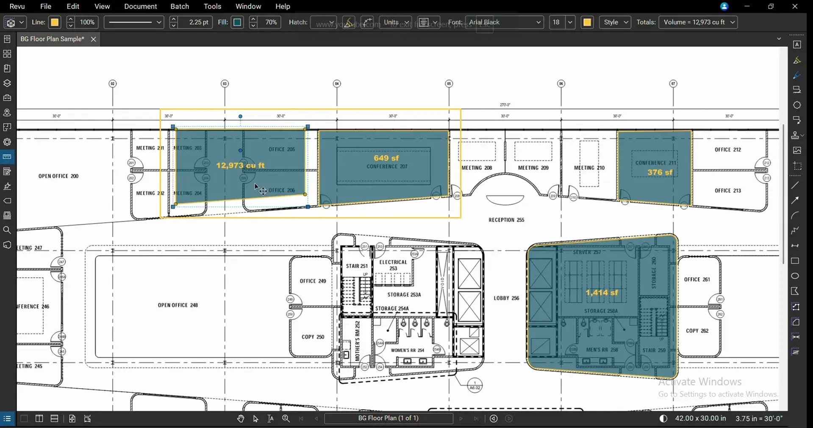
Task: Activate the Zoom tool in status bar
Action: click(286, 419)
